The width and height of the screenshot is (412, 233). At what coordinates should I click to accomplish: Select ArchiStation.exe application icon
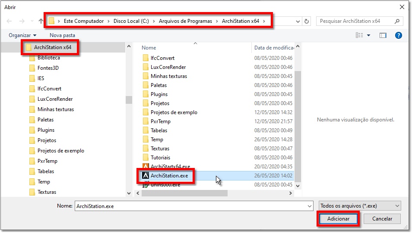146,176
